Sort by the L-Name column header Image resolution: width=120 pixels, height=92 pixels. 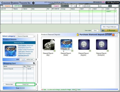(26, 9)
